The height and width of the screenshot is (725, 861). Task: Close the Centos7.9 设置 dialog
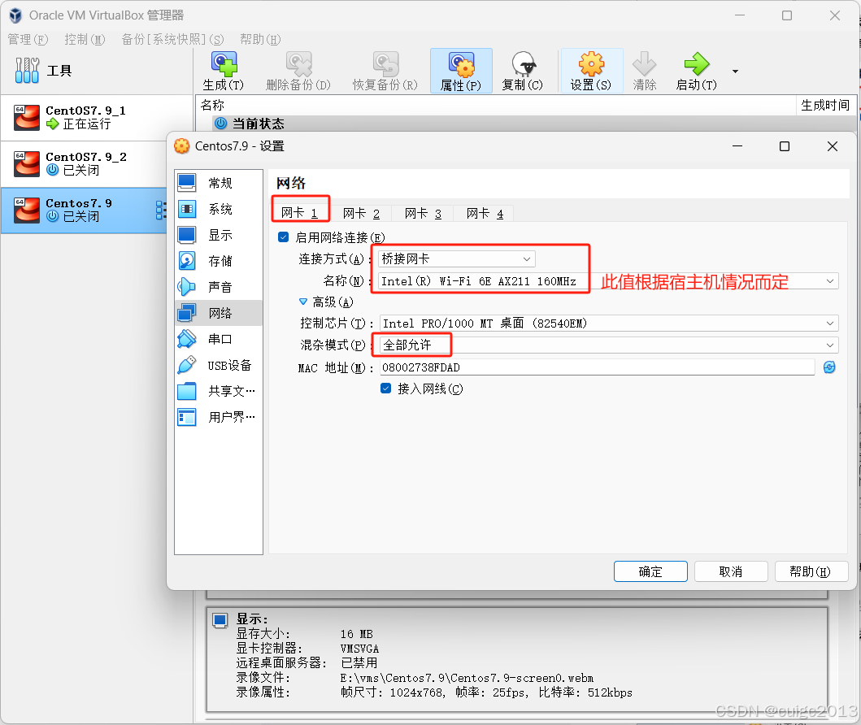click(x=833, y=146)
